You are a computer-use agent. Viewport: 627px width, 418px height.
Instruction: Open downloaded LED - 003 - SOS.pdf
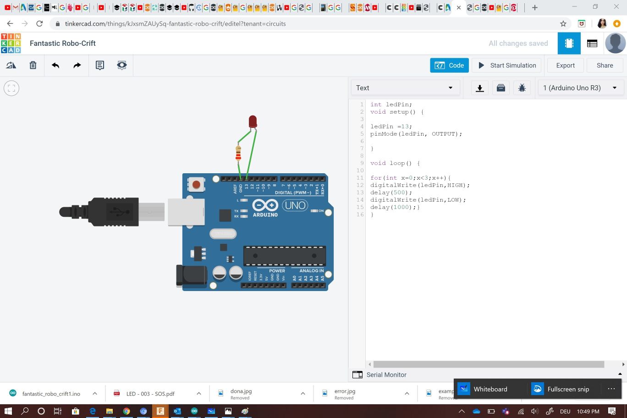[x=150, y=394]
